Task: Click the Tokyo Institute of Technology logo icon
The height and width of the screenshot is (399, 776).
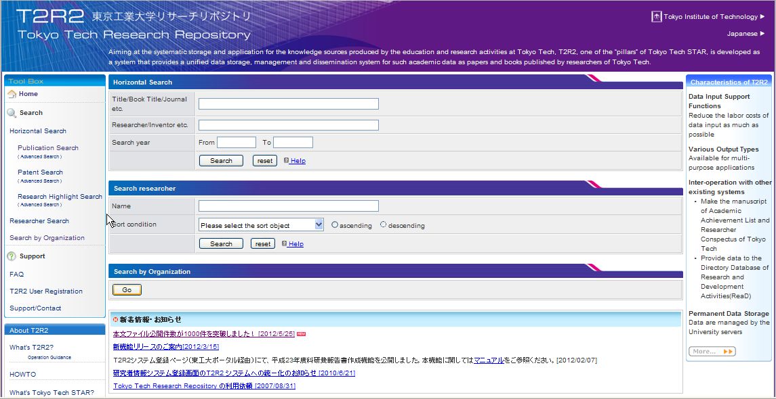Action: (657, 17)
